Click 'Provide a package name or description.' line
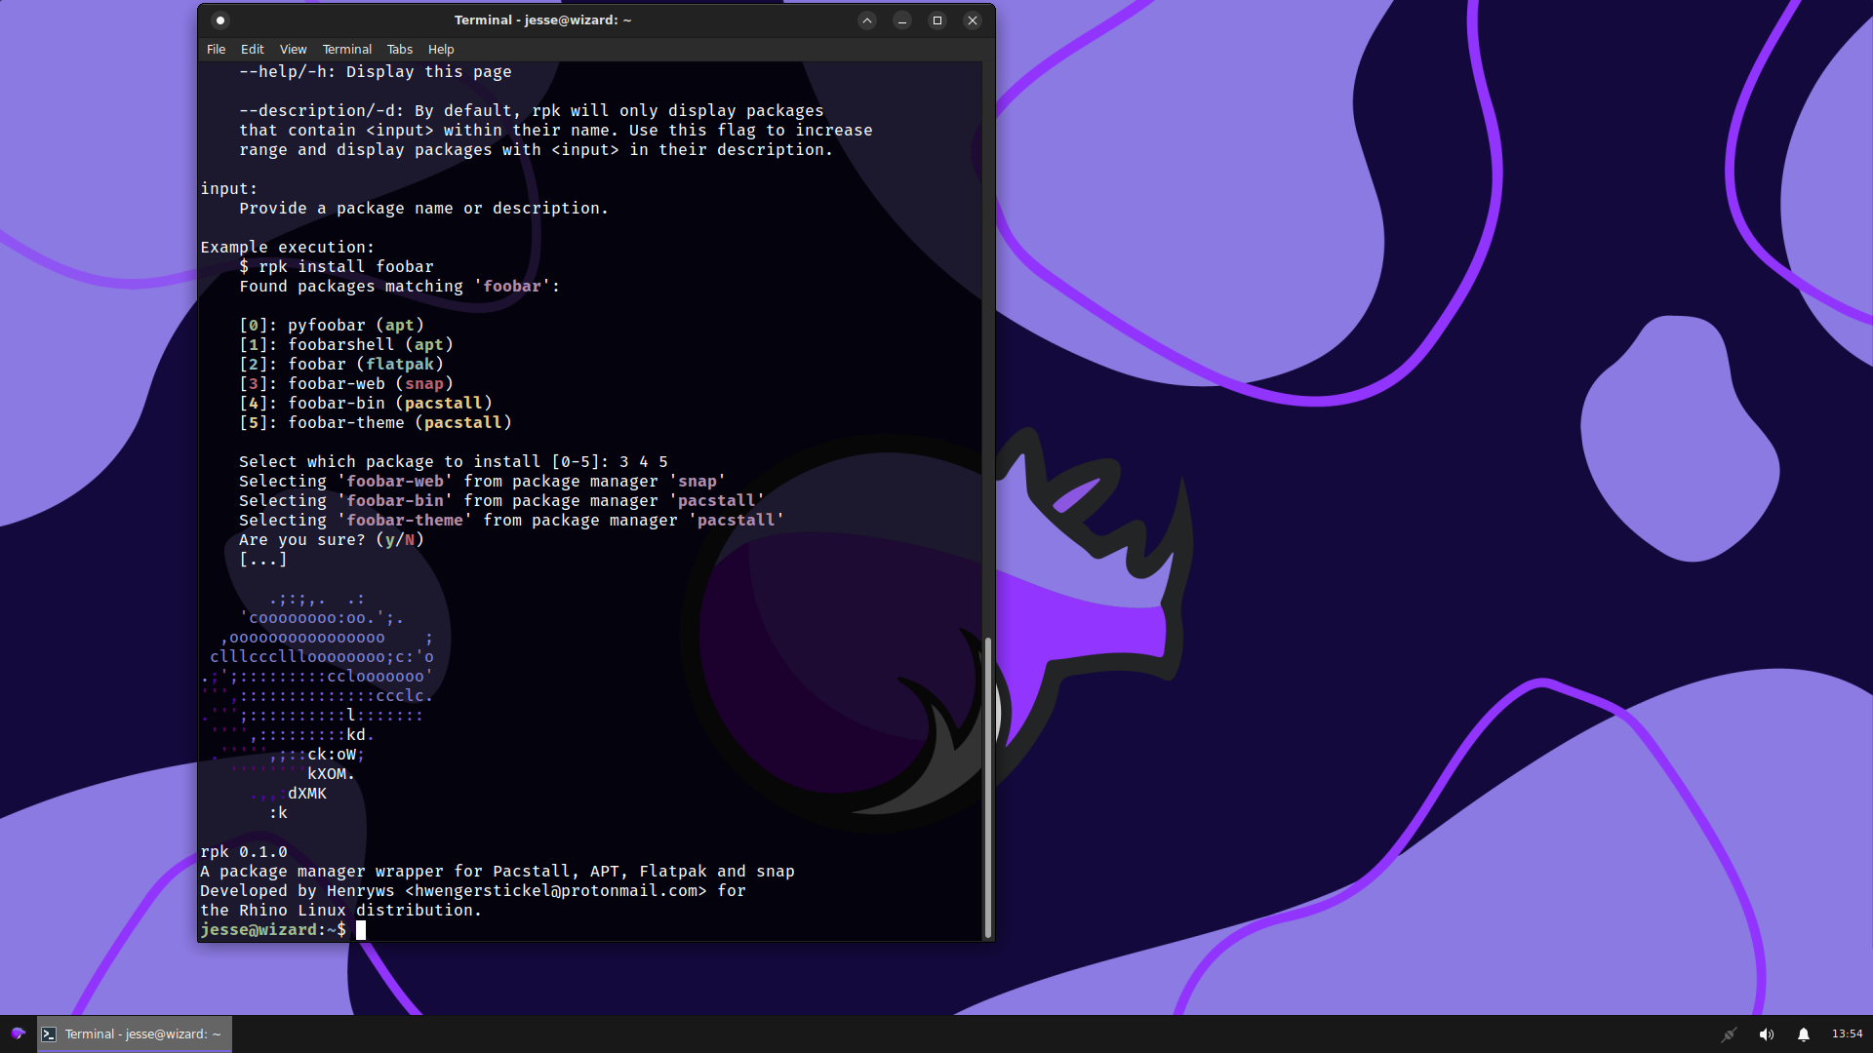 424,209
